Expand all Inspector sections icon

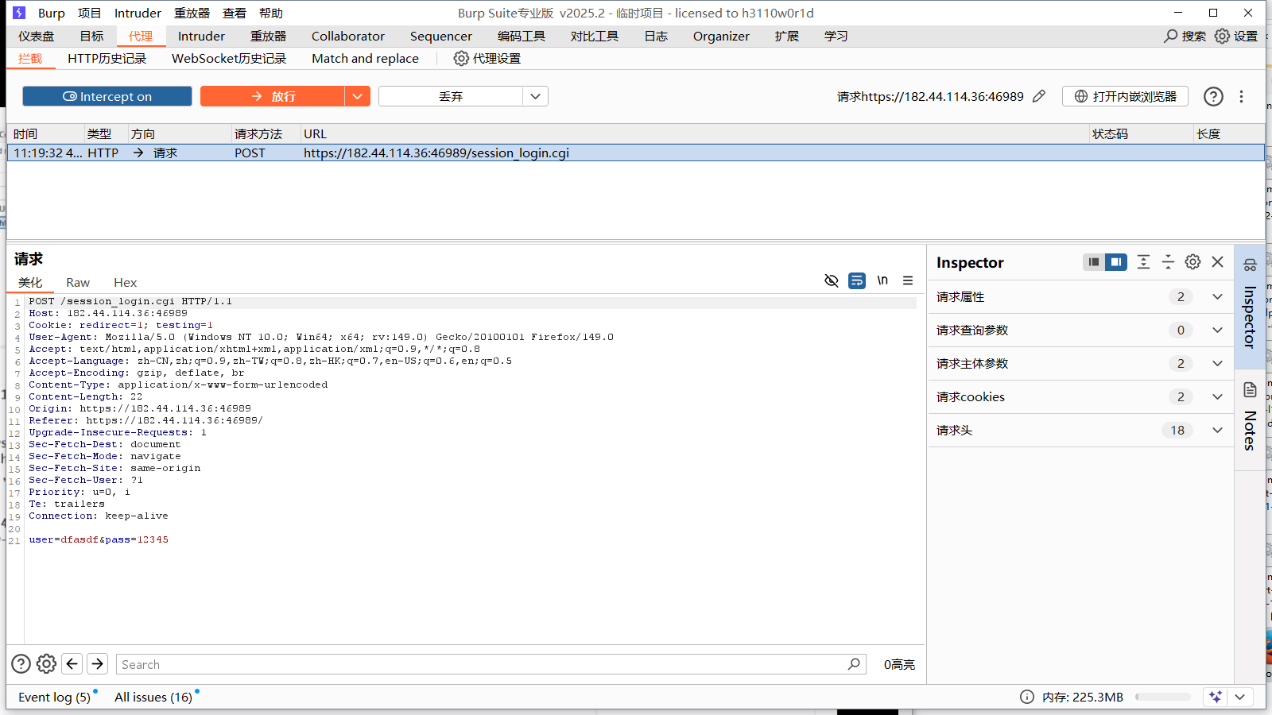click(1143, 261)
